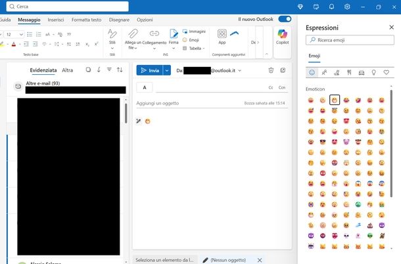Select the travel car emoji category
401x264 pixels.
coord(362,72)
